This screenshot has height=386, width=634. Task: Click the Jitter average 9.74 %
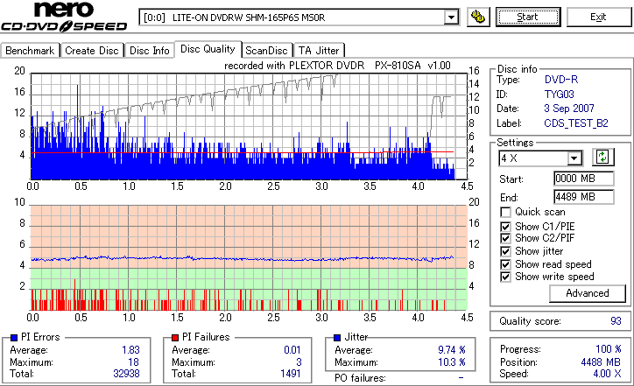pyautogui.click(x=451, y=350)
